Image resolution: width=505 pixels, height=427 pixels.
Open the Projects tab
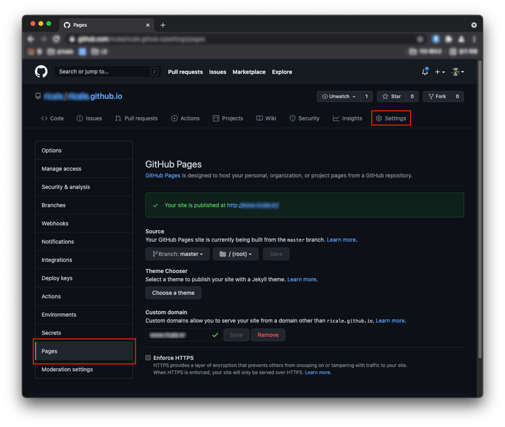coord(228,118)
